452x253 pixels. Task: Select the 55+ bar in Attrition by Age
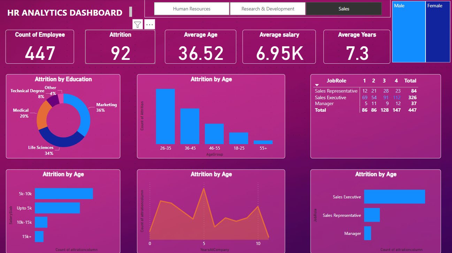click(263, 141)
